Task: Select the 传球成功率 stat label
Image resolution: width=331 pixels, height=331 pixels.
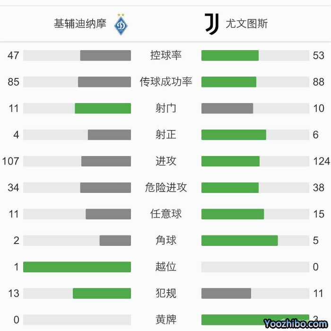Action: pyautogui.click(x=166, y=82)
